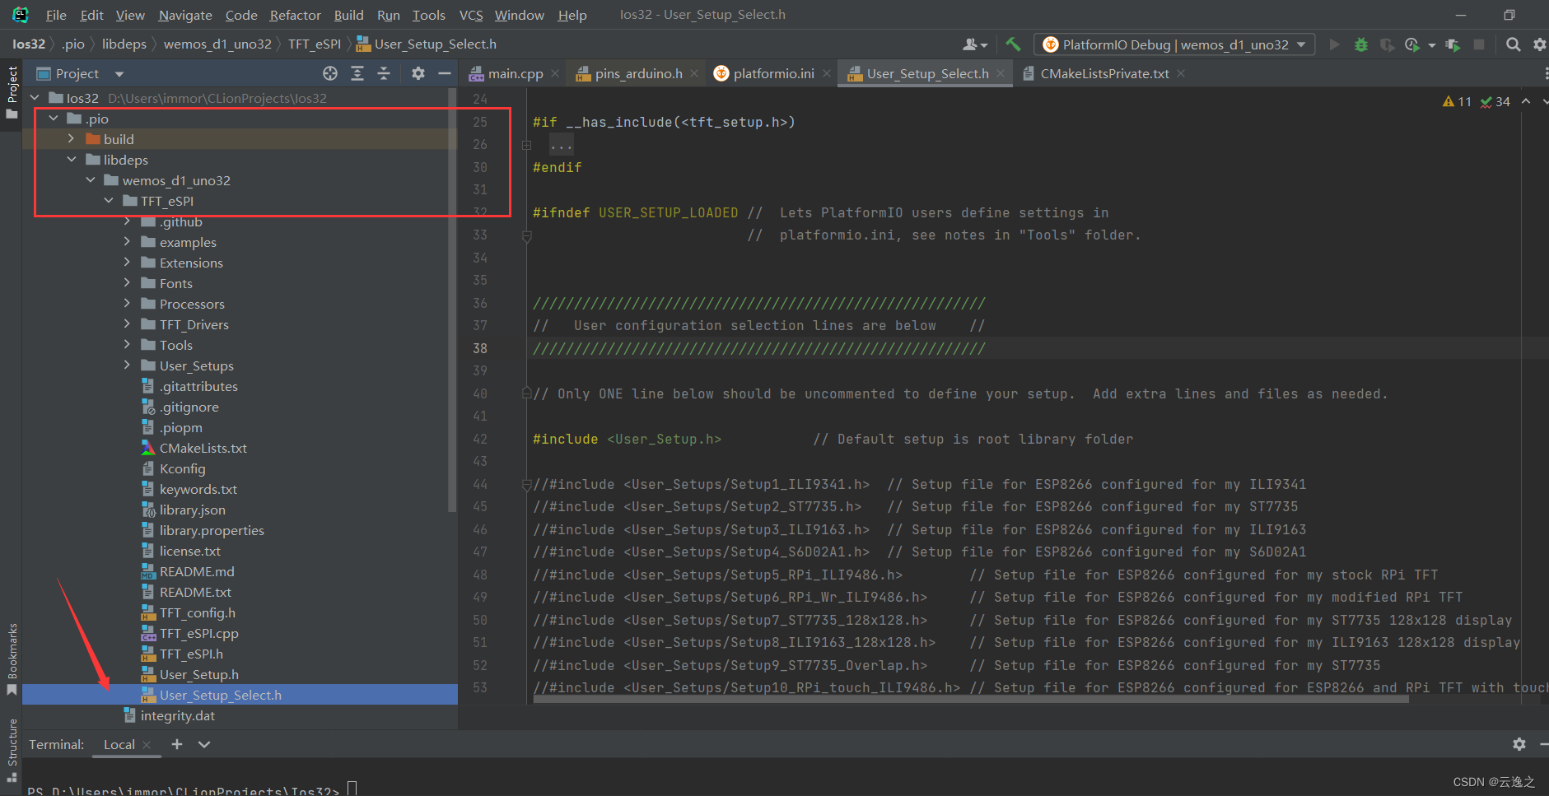Collapse the libdeps folder
The width and height of the screenshot is (1549, 796).
tap(72, 160)
